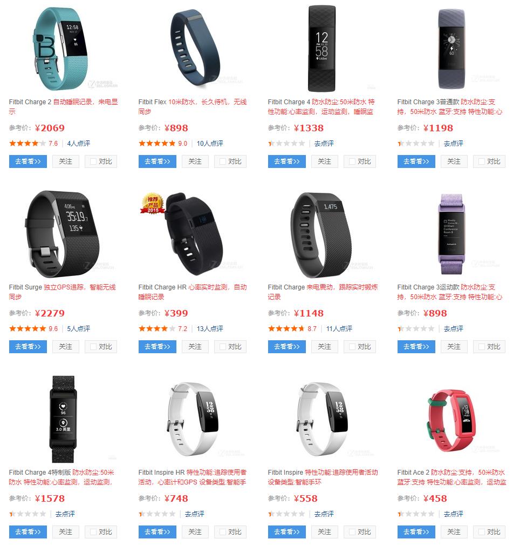Open the red Fitbit Ace 2 image
The image size is (513, 546).
451,420
